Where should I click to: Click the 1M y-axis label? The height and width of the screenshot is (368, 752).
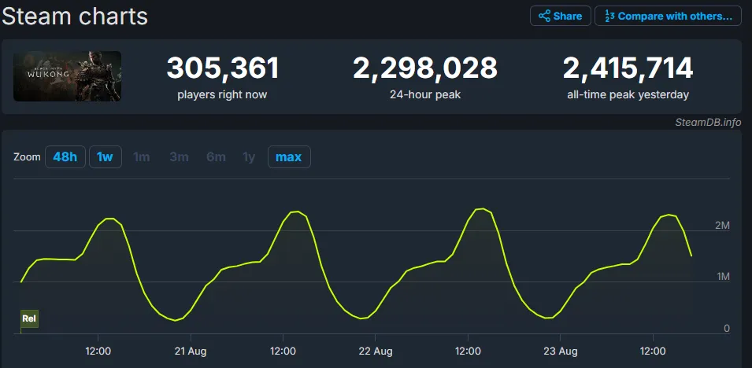point(722,277)
